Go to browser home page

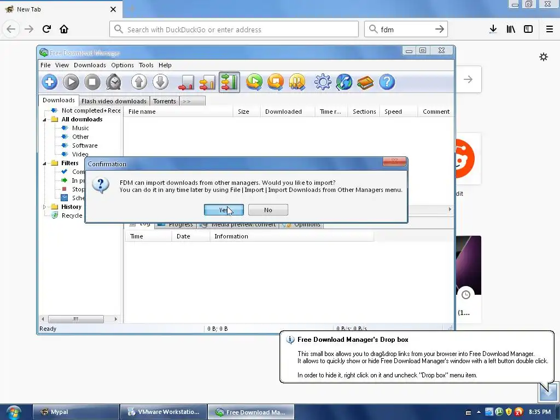(x=64, y=29)
